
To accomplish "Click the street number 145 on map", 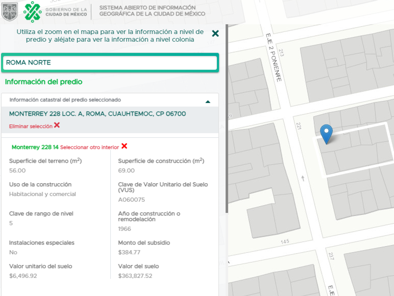I will point(285,241).
